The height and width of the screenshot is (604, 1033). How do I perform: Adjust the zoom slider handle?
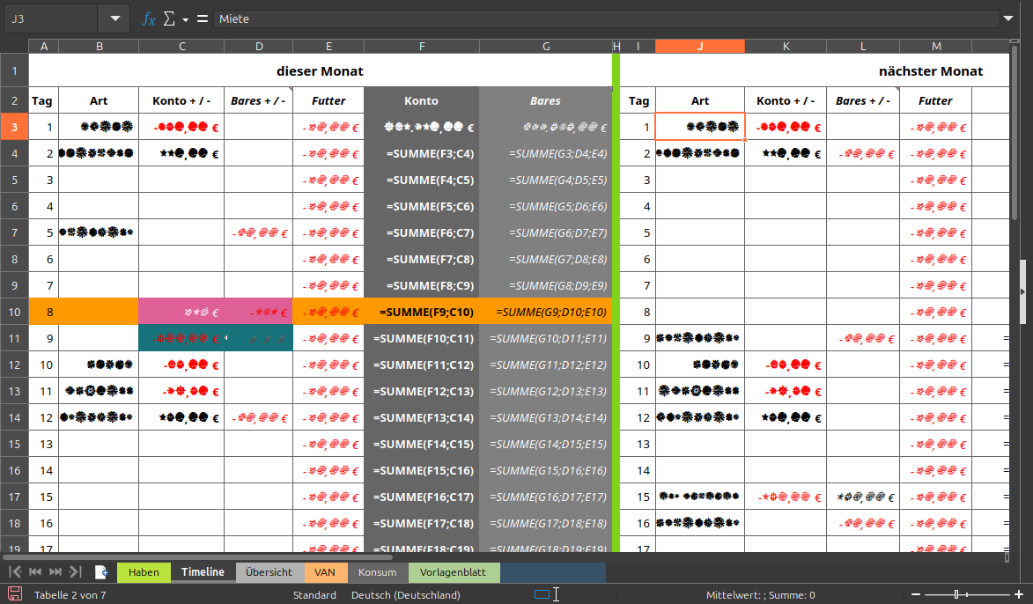956,594
